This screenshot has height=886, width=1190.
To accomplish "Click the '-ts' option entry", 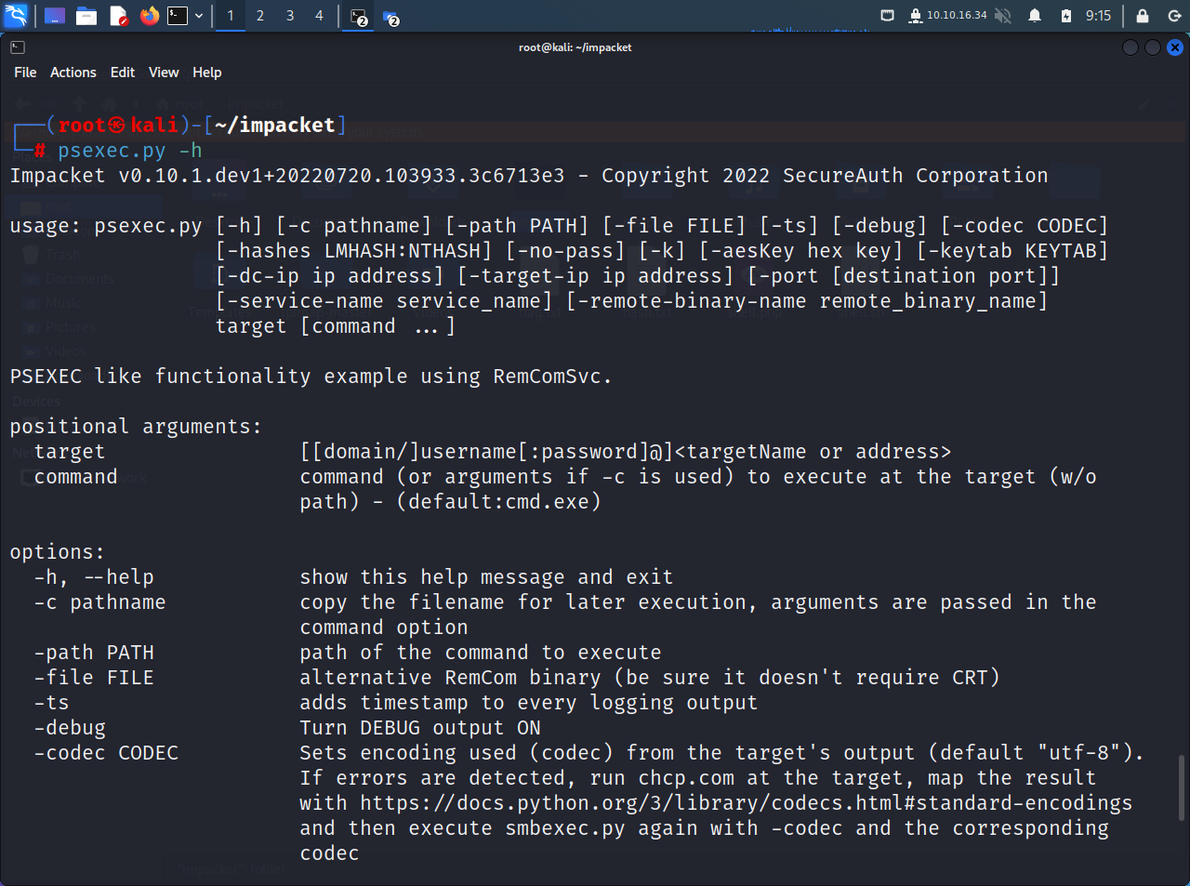I will pos(51,703).
